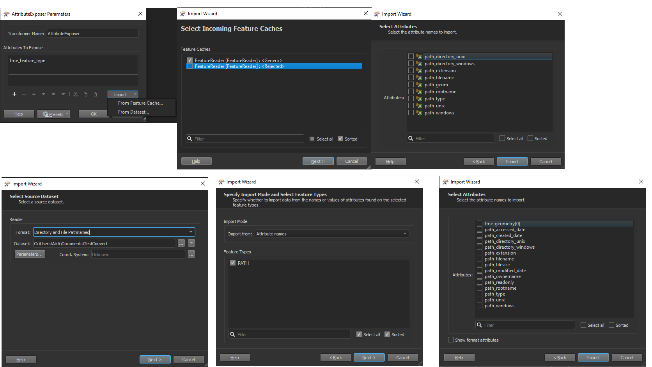Add a new attribute row with the plus icon

tap(14, 94)
